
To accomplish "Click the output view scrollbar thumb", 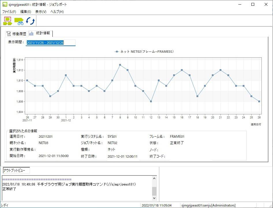I will [x=154, y=191].
